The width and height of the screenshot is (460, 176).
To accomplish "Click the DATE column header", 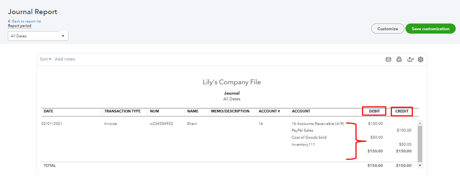I will pyautogui.click(x=48, y=111).
